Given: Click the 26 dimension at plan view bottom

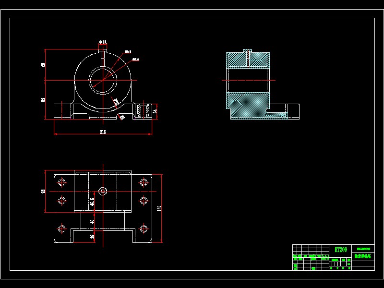Looking at the screenshot, I should [x=92, y=236].
